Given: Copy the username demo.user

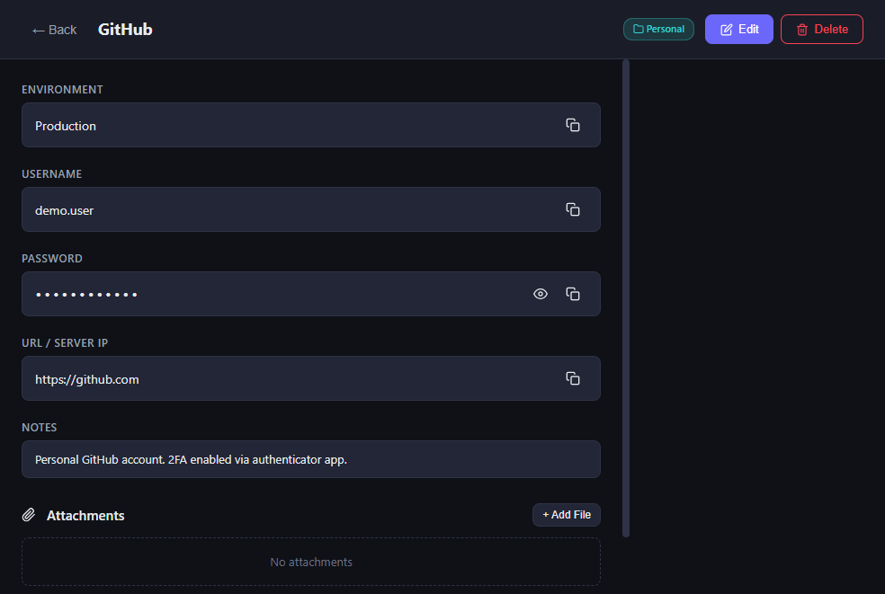Looking at the screenshot, I should coord(572,210).
